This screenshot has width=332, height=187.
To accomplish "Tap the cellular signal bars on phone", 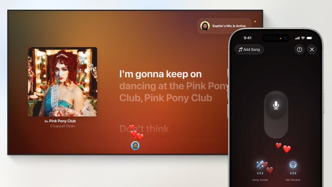I will (x=297, y=38).
